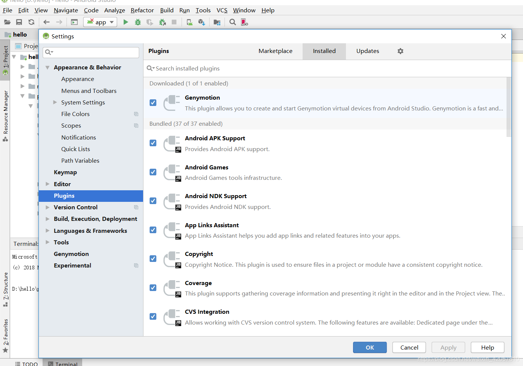Image resolution: width=523 pixels, height=366 pixels.
Task: Uncheck App Links Assistant plugin
Action: click(153, 230)
